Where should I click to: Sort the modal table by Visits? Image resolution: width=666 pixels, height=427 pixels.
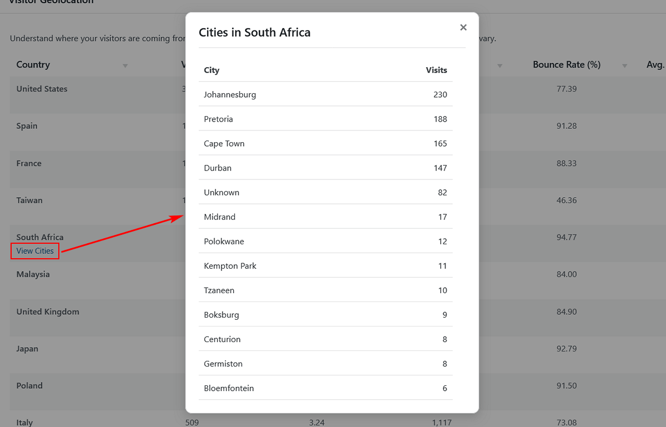pyautogui.click(x=436, y=70)
